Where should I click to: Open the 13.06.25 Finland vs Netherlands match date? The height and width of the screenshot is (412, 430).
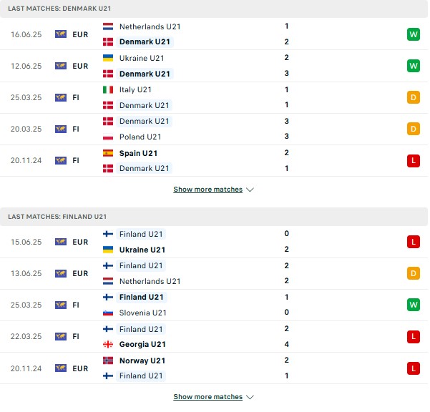click(x=26, y=273)
